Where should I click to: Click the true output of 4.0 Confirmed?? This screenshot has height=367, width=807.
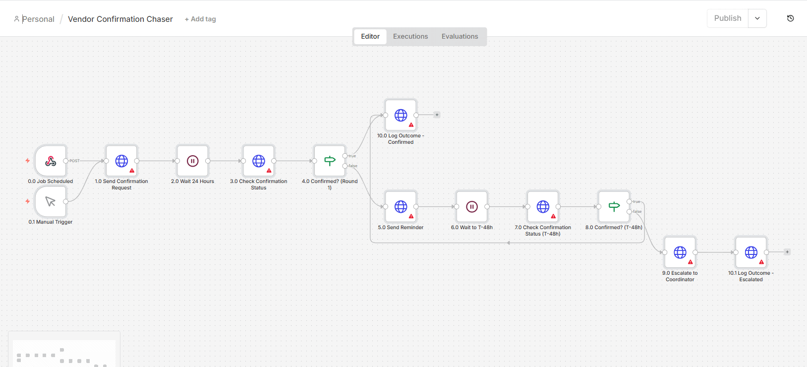click(x=345, y=156)
